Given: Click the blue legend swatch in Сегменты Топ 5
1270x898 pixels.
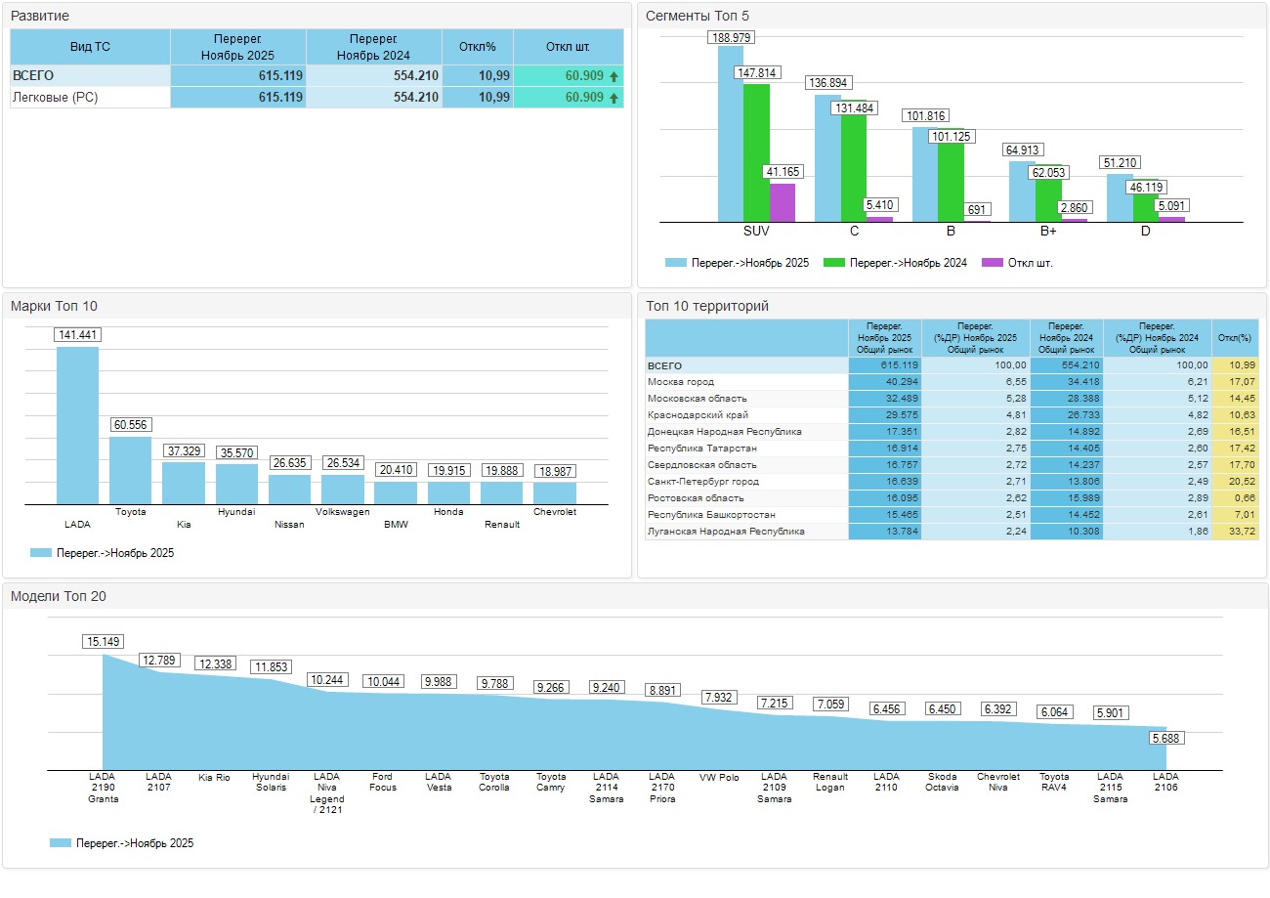Looking at the screenshot, I should click(x=676, y=263).
